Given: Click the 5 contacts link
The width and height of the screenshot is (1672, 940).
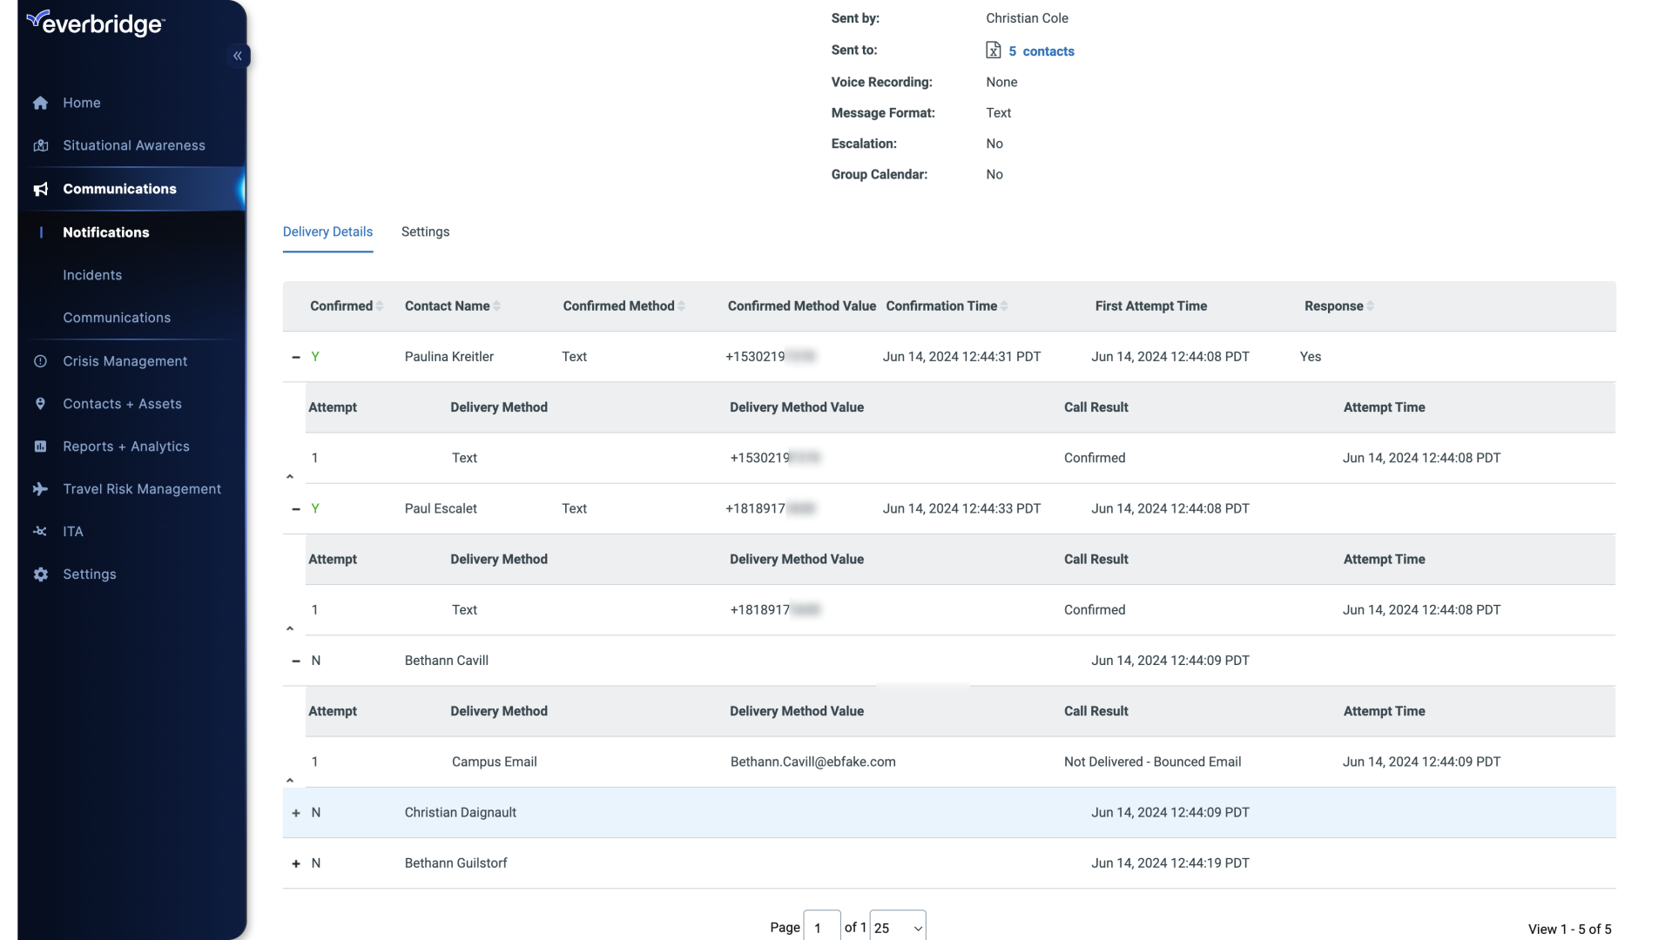Looking at the screenshot, I should tap(1042, 50).
